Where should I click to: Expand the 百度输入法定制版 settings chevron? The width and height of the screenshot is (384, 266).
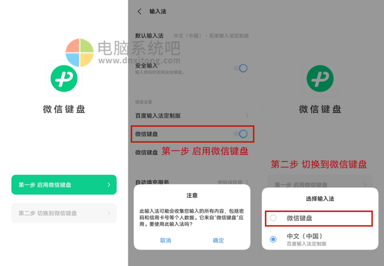tap(247, 115)
